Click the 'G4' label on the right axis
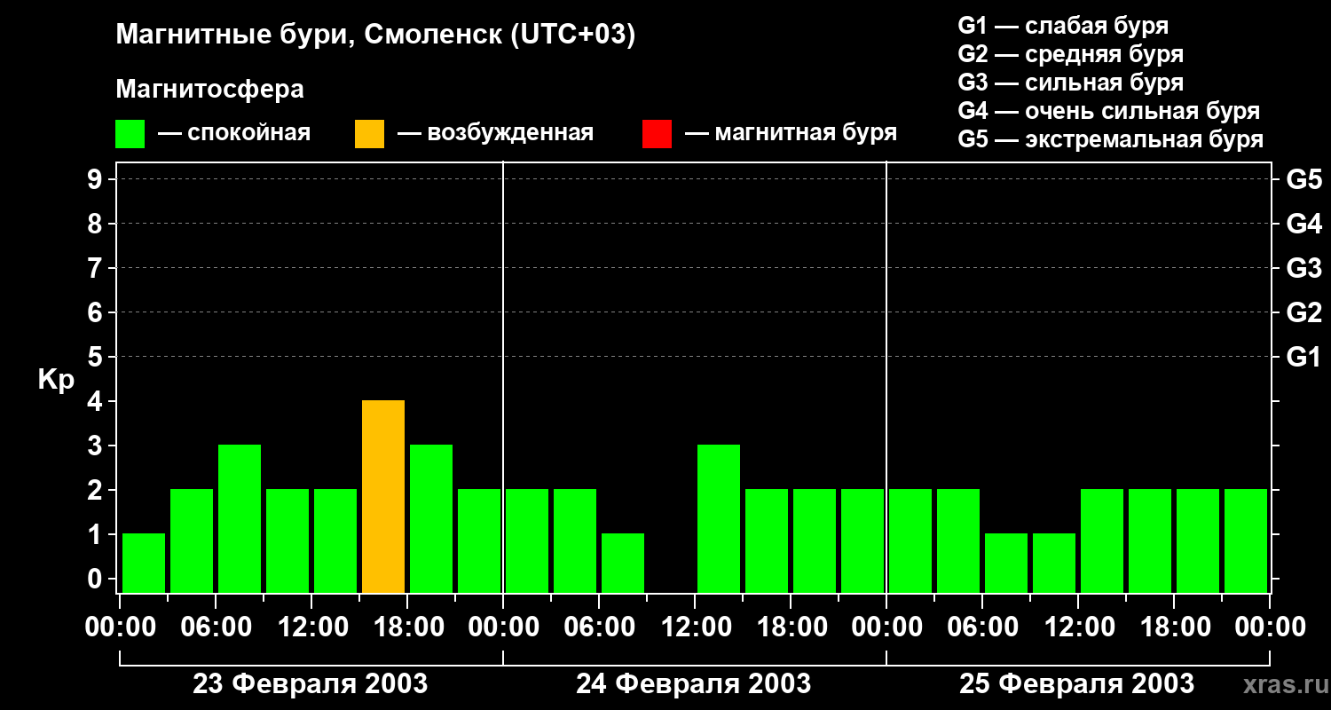This screenshot has height=710, width=1331. click(1303, 224)
